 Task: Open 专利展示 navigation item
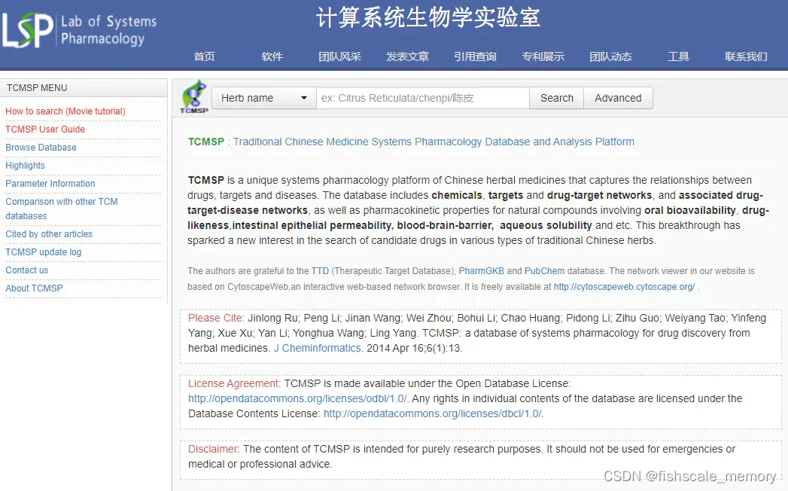coord(543,56)
